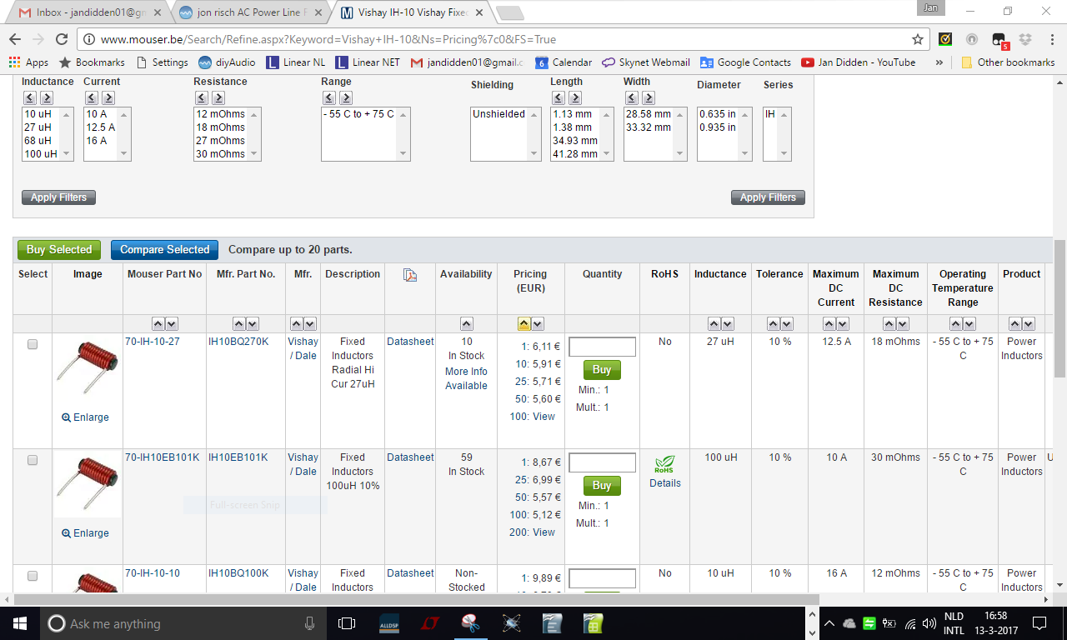Show more bookmarks with the chevron
The width and height of the screenshot is (1067, 640).
(939, 62)
